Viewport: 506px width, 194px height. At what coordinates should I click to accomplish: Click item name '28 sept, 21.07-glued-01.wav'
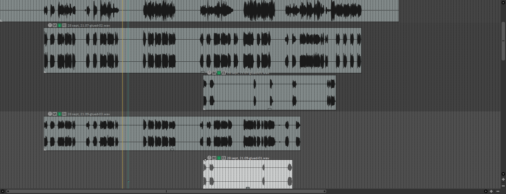(248, 73)
